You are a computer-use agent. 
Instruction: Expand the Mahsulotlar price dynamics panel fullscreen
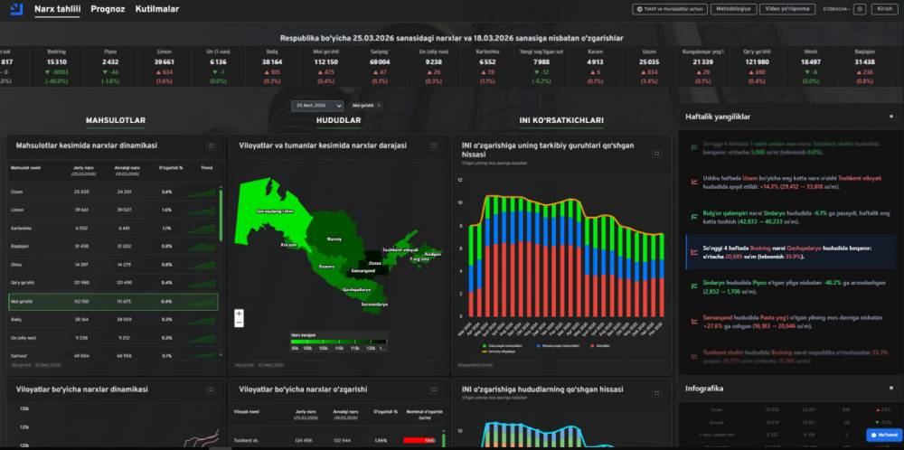[211, 145]
